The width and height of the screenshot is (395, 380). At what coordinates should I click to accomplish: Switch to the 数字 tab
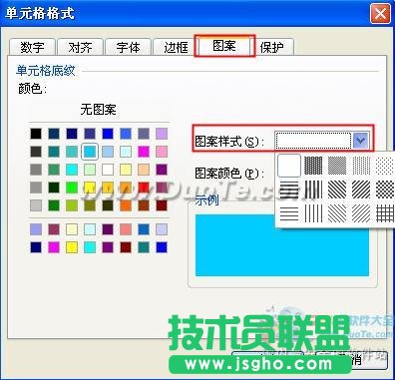(x=32, y=47)
